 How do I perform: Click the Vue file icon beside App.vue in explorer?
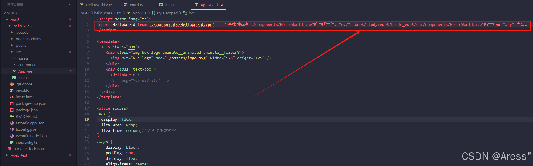coord(14,71)
